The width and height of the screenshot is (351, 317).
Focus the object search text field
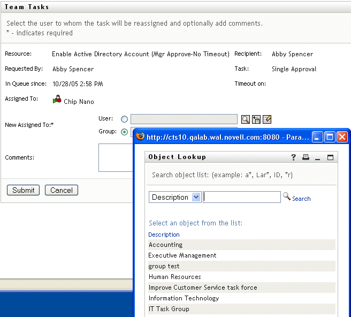pyautogui.click(x=242, y=197)
